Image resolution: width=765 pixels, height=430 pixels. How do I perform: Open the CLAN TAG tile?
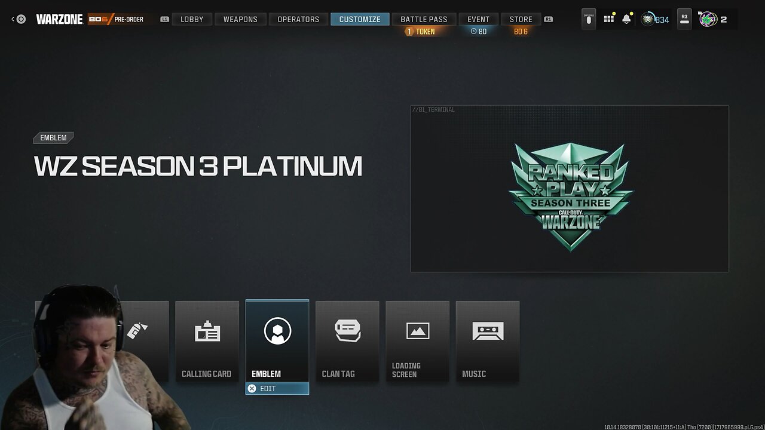tap(347, 342)
